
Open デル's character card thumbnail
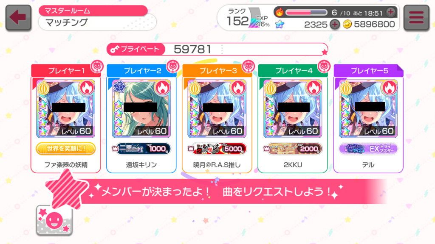[368, 108]
